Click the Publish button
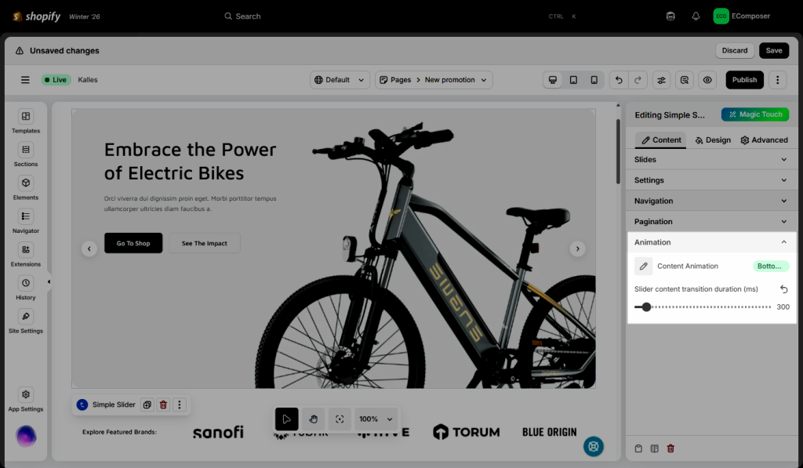803x468 pixels. (x=744, y=80)
